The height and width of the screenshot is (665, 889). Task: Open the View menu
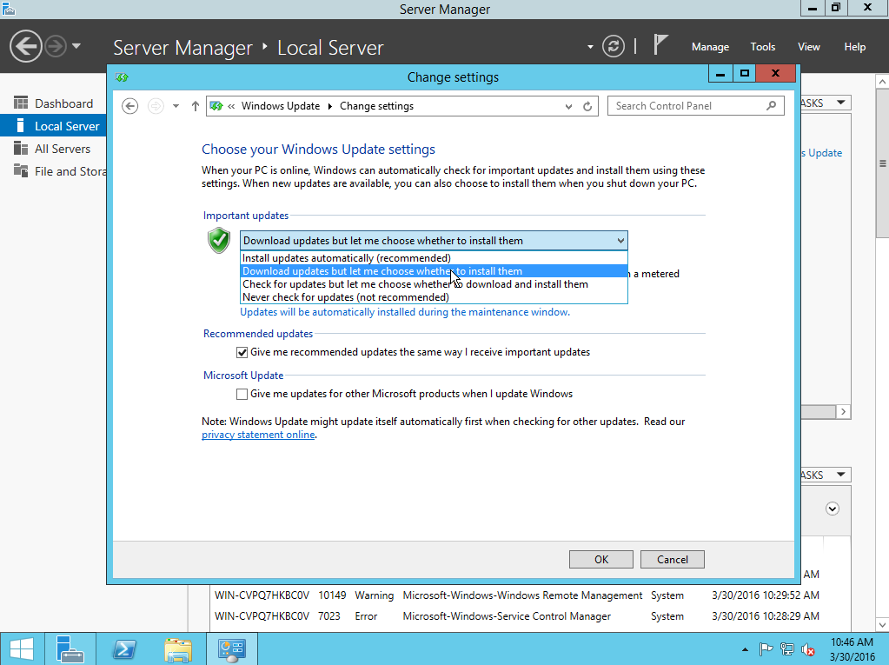808,47
